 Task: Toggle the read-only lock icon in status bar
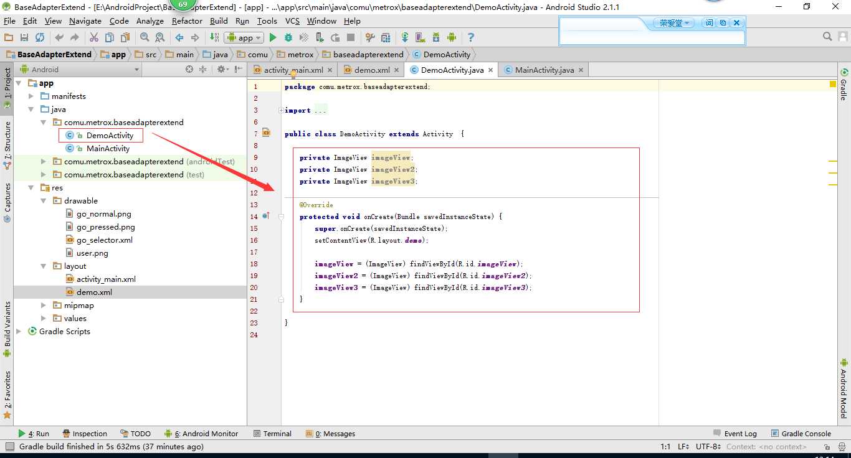coord(826,446)
